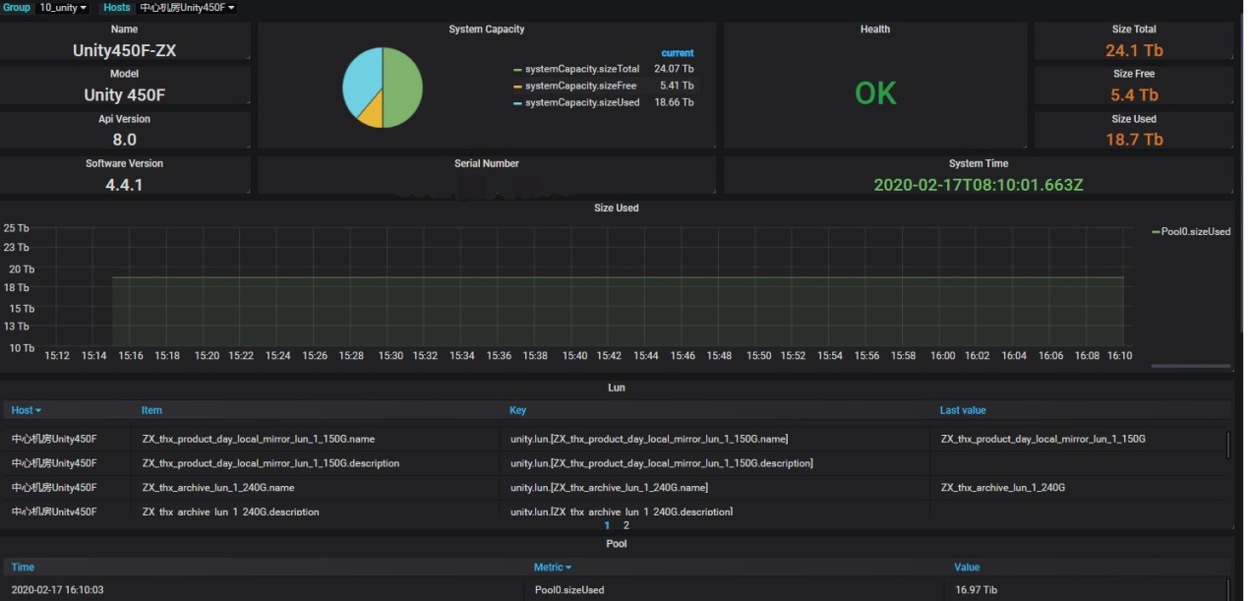Click item ZX_thx_product_day_local_mirror_lun_1_150G.name in Lun table
This screenshot has width=1250, height=601.
pos(259,439)
